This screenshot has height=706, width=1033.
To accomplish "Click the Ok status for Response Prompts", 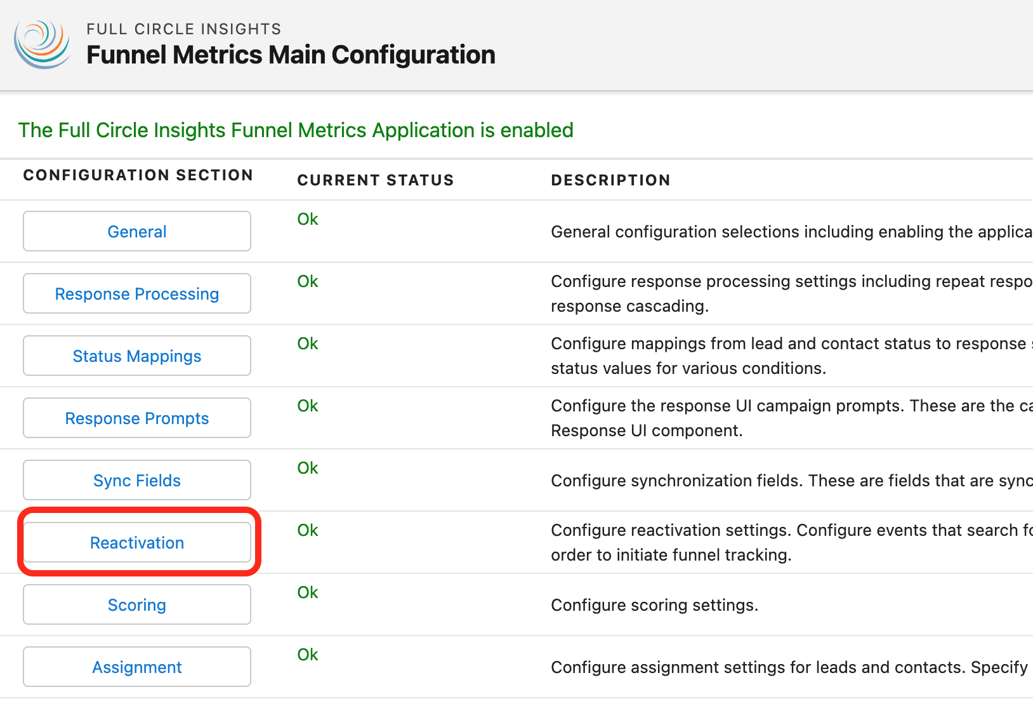I will pyautogui.click(x=308, y=406).
